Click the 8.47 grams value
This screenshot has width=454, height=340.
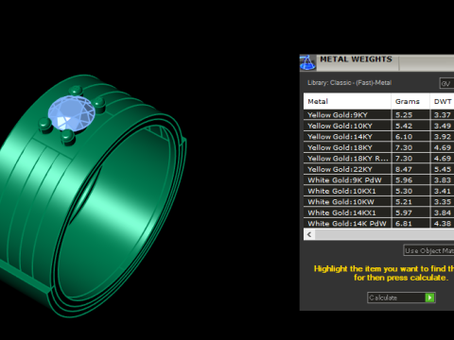coord(404,169)
